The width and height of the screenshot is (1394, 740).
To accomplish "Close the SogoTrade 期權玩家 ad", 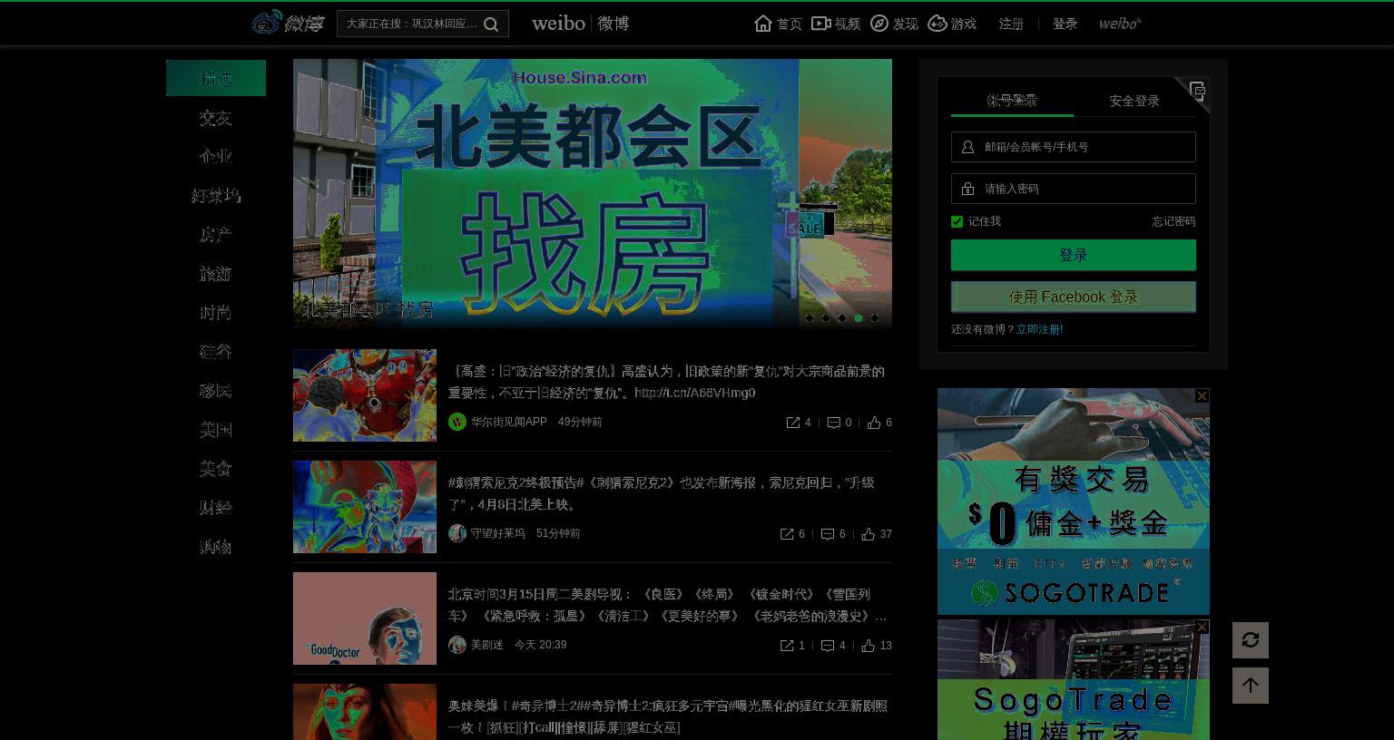I will [1202, 627].
